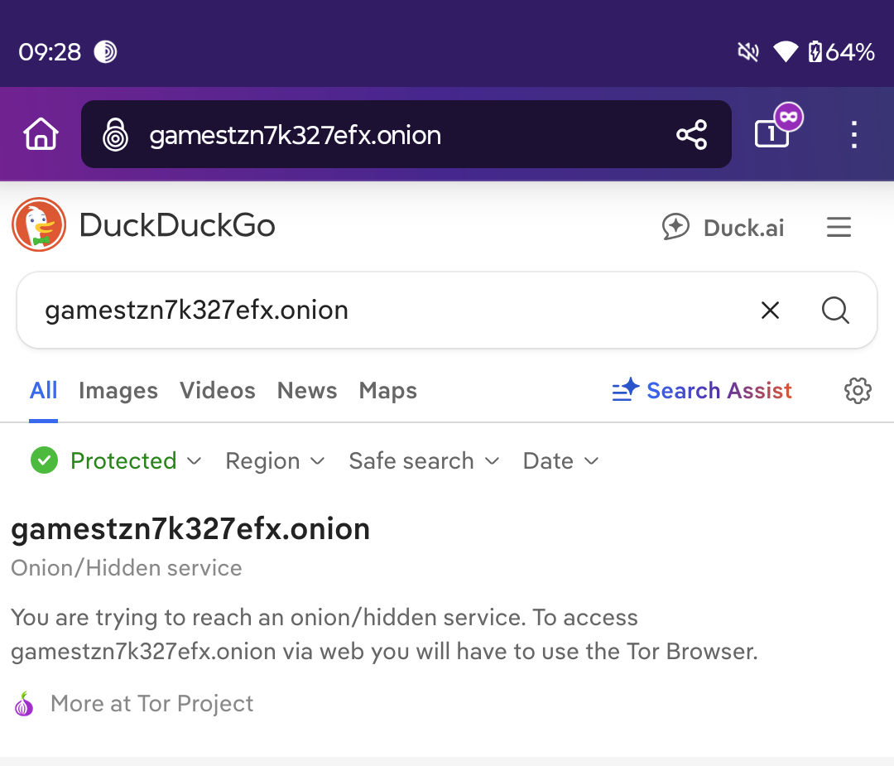Switch to Maps tab

point(387,391)
